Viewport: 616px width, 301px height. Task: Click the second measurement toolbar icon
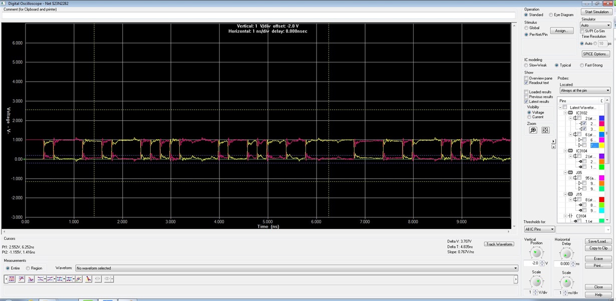point(22,279)
